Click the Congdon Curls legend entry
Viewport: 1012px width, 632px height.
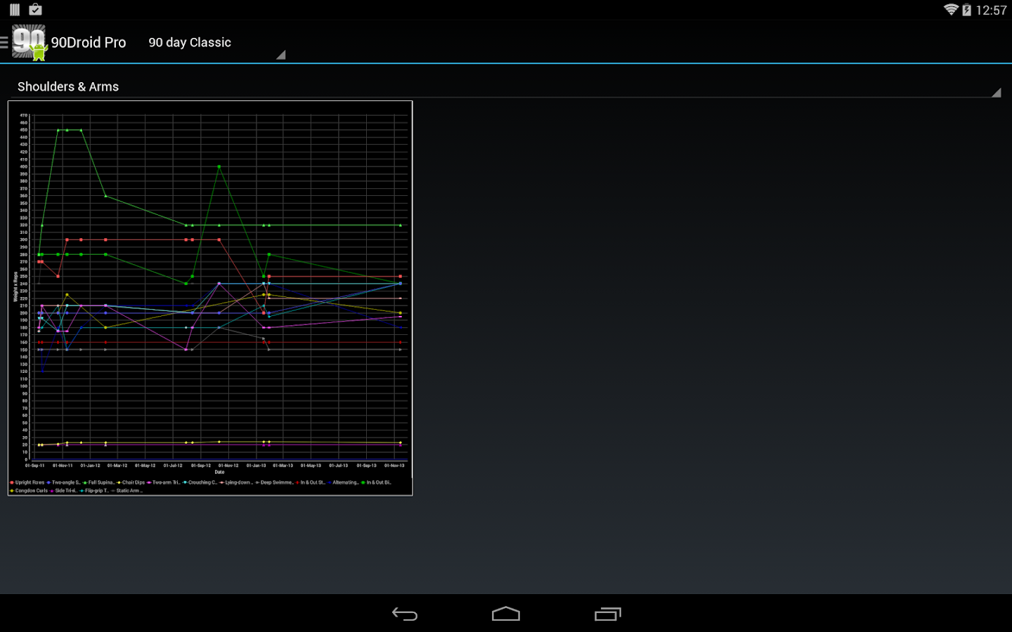30,491
